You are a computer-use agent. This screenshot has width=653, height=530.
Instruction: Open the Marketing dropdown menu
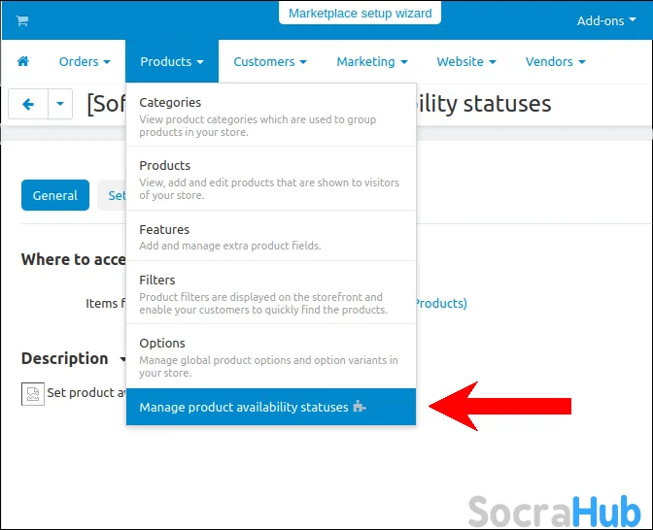[372, 61]
